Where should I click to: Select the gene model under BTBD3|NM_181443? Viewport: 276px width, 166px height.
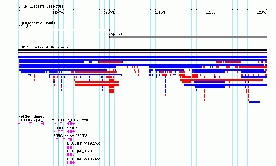coord(64,132)
